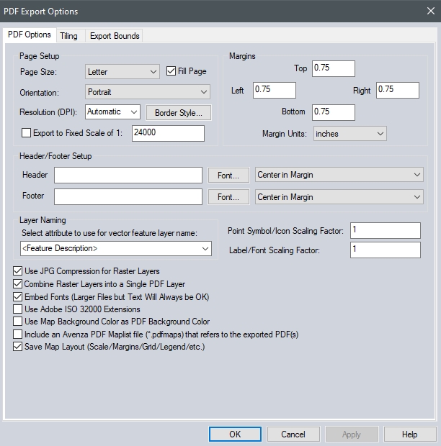Uncheck the Fill Page checkbox
The height and width of the screenshot is (446, 441).
(x=171, y=71)
